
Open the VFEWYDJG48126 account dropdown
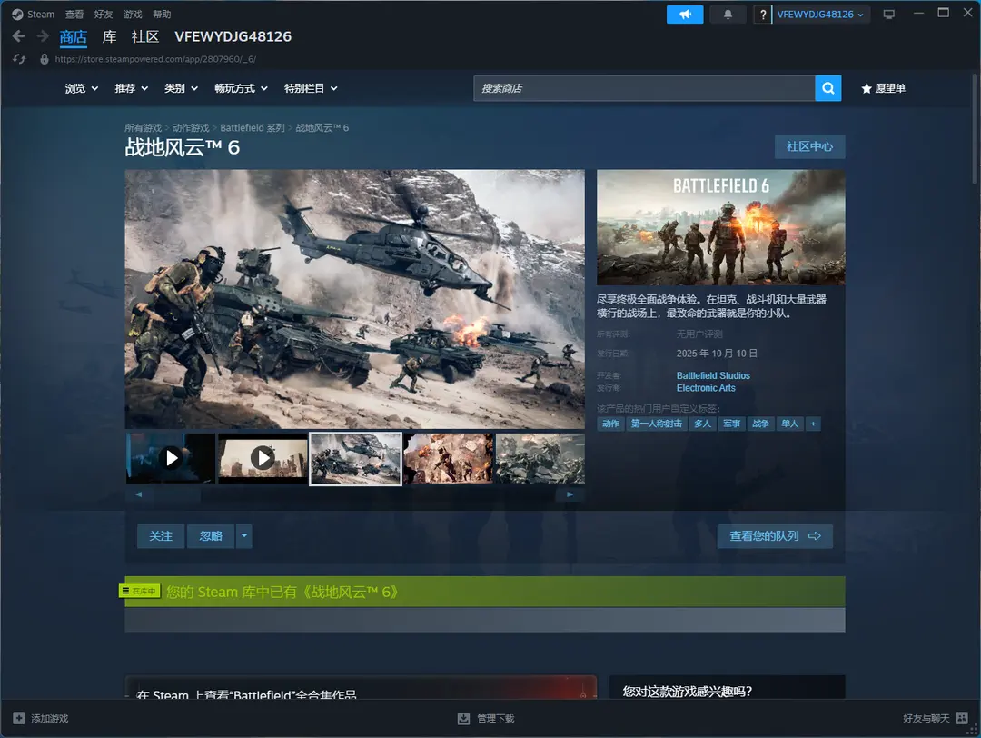(820, 15)
